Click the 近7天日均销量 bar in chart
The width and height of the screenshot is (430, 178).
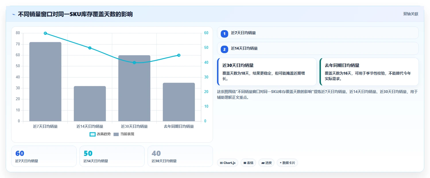[45, 82]
